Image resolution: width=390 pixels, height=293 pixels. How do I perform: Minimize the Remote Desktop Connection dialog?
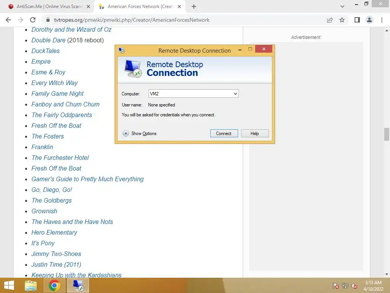tap(240, 50)
